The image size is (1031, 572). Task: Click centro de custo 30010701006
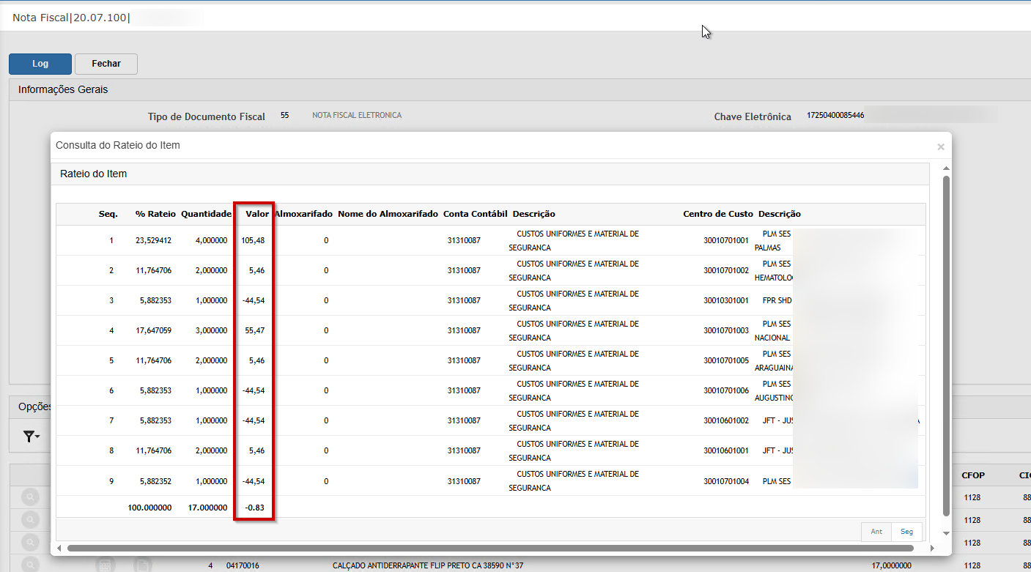(726, 390)
